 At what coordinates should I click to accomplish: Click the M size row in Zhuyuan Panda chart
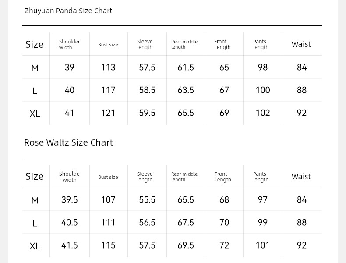[172, 68]
